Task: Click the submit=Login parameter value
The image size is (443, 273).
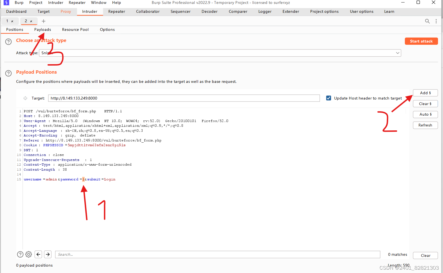Action: pyautogui.click(x=110, y=179)
